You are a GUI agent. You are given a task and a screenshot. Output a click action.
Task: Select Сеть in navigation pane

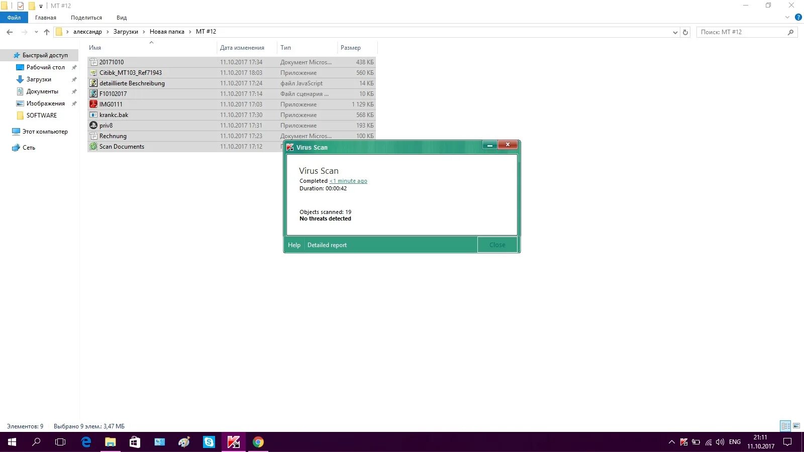(29, 148)
